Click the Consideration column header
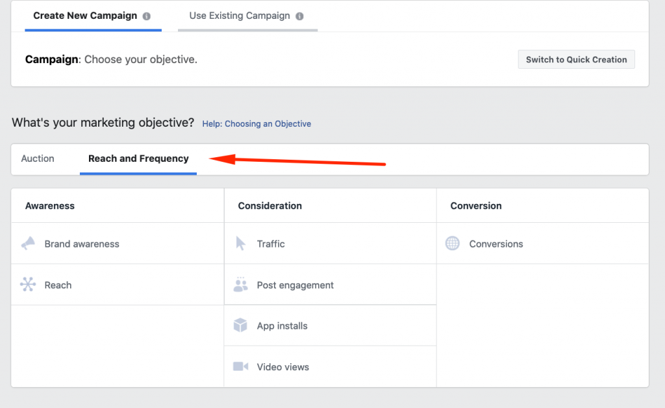The width and height of the screenshot is (665, 408). (x=270, y=206)
